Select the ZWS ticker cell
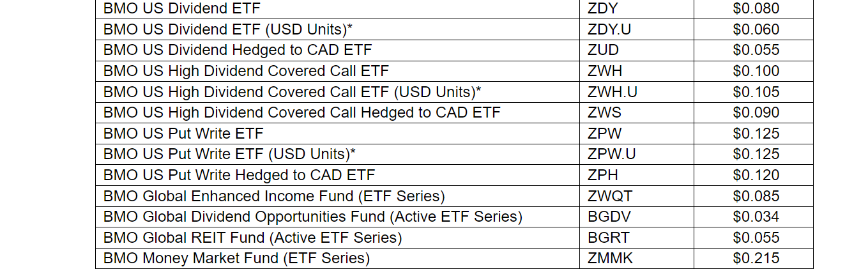 pyautogui.click(x=604, y=112)
